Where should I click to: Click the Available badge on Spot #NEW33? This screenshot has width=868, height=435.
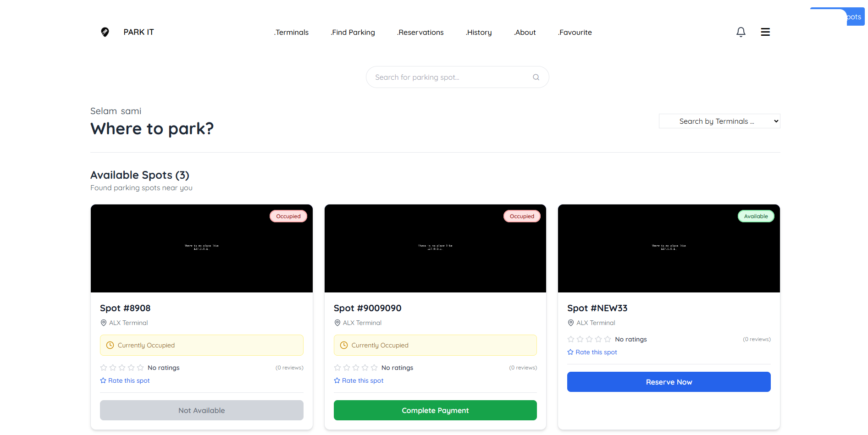coord(756,216)
